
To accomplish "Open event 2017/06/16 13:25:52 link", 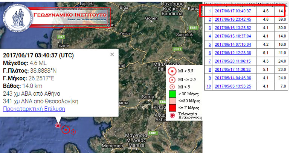I will (233, 28).
